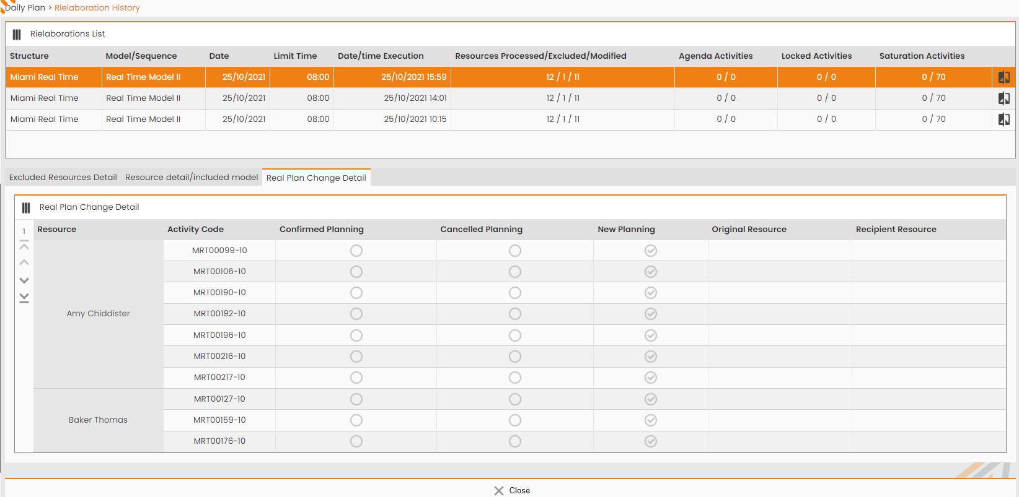Switch to Resource detail/included model tab
This screenshot has width=1019, height=497.
coord(192,178)
